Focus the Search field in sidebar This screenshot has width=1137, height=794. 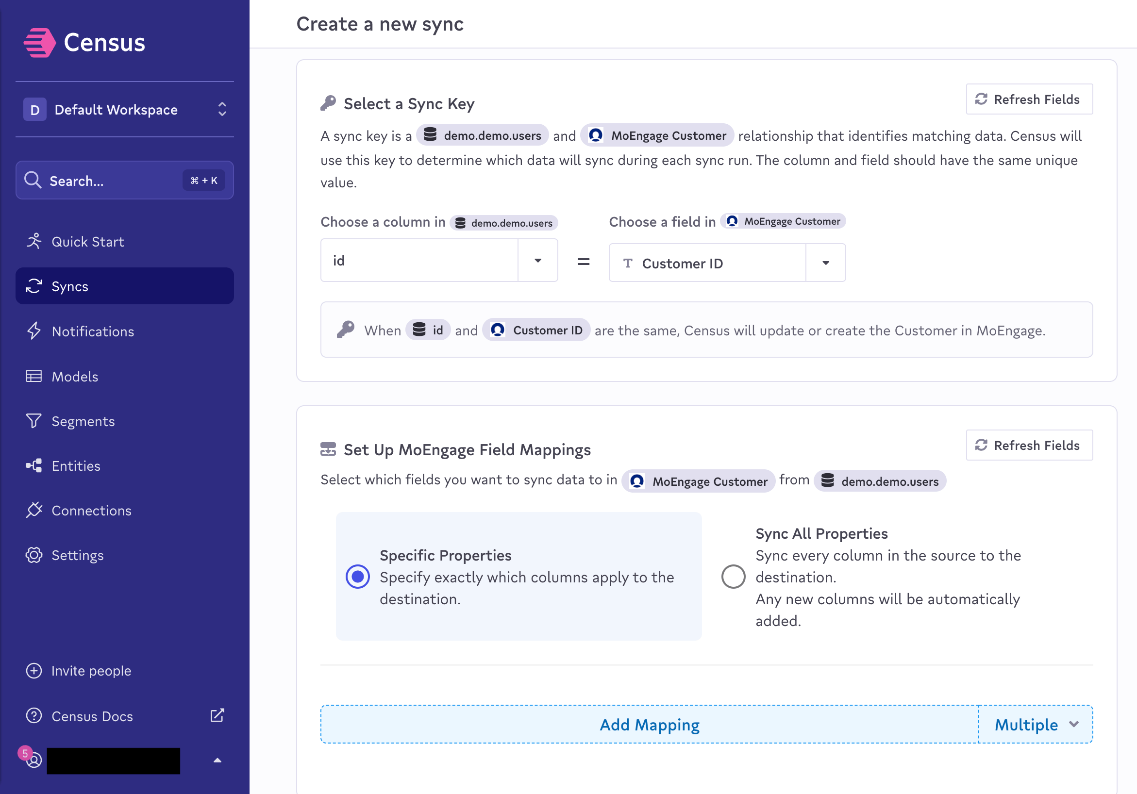click(125, 181)
